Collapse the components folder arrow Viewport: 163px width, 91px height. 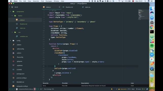point(10,12)
